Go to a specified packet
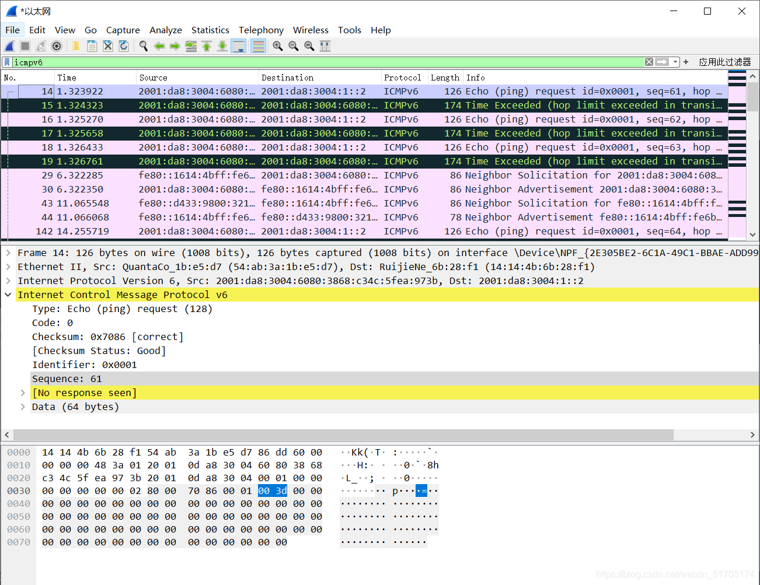Screen dimensions: 760x585 point(191,46)
